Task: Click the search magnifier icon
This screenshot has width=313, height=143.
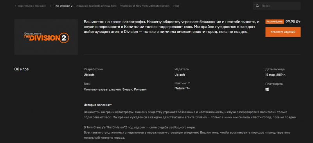Action: pyautogui.click(x=257, y=6)
